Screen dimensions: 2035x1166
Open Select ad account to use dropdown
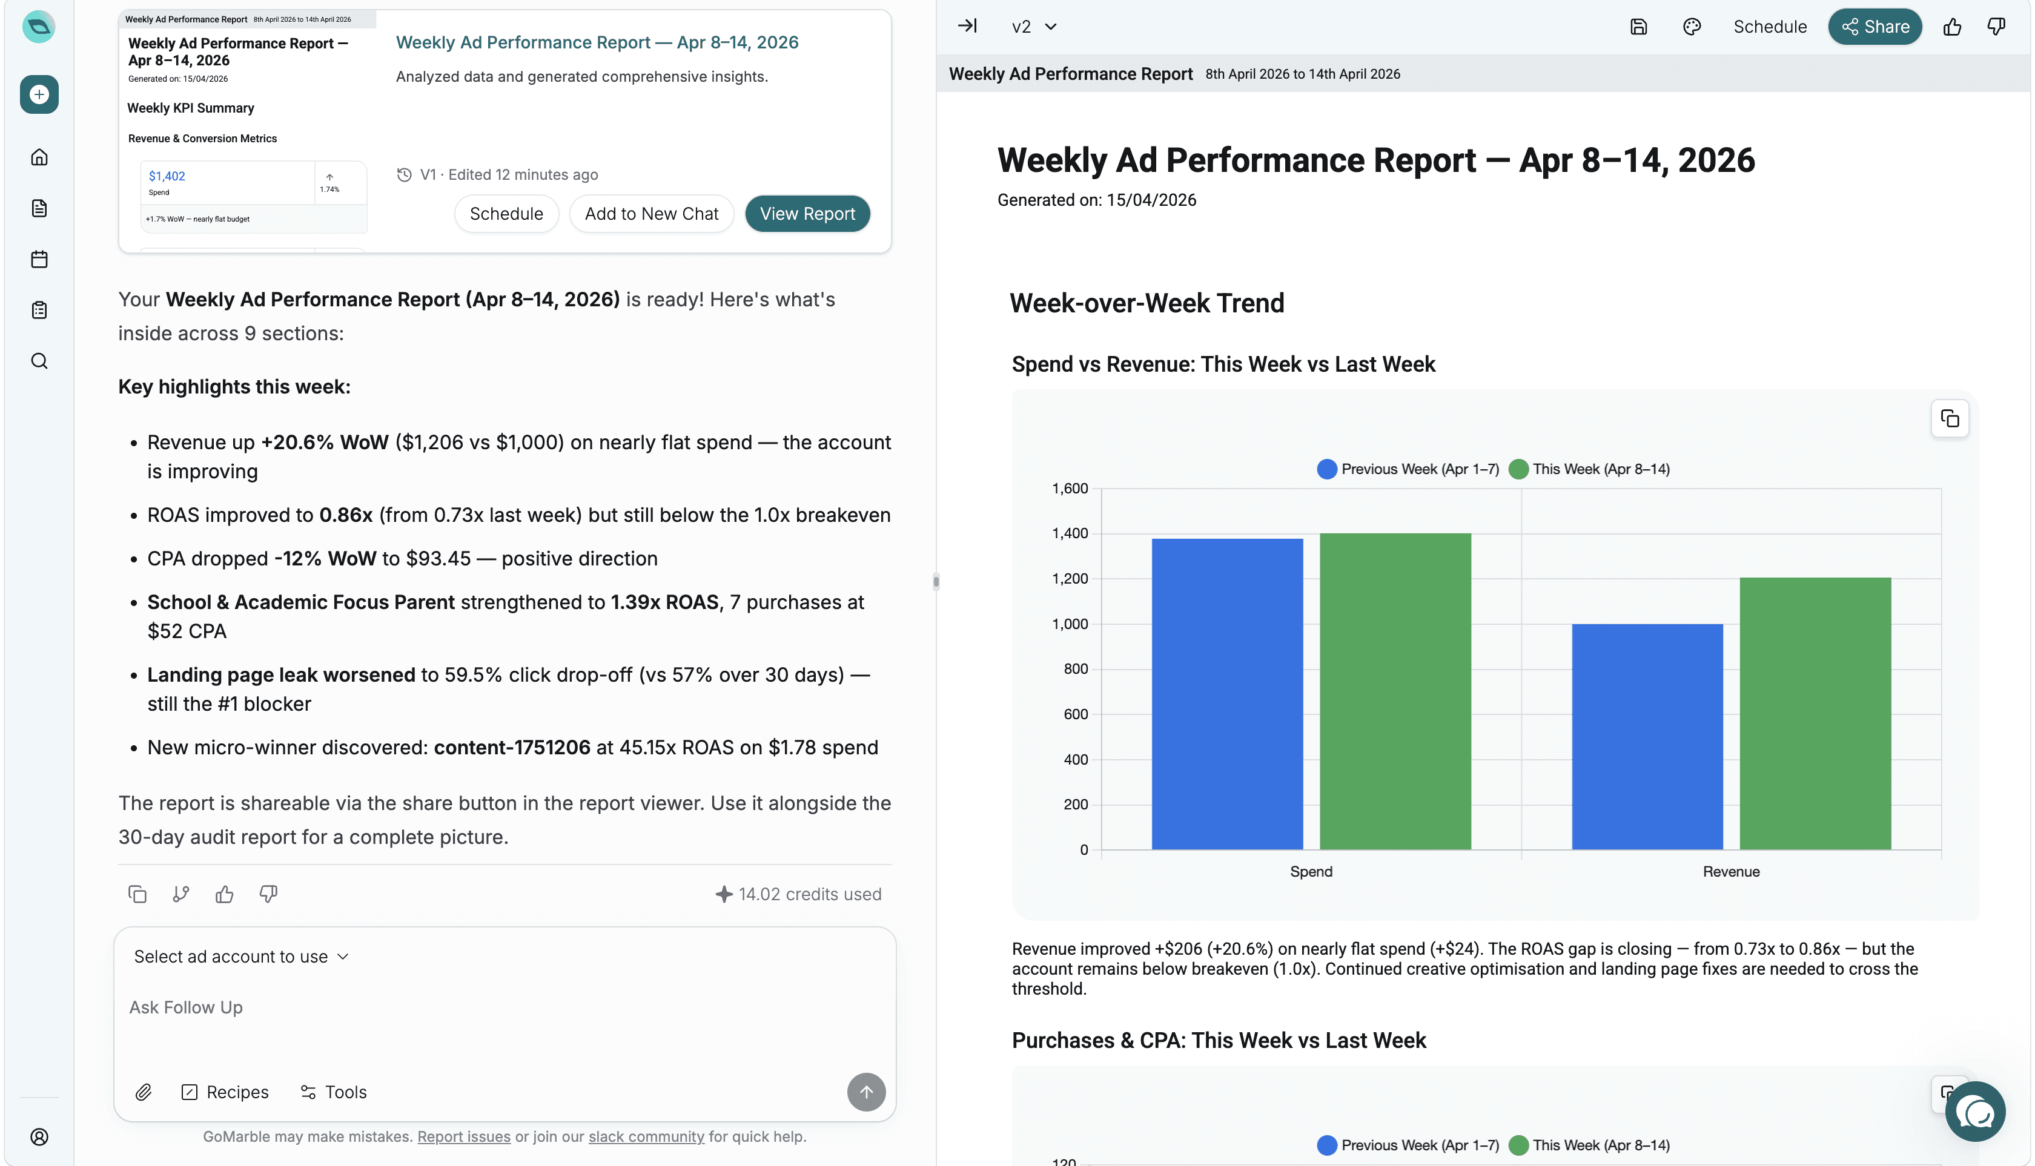(x=240, y=957)
